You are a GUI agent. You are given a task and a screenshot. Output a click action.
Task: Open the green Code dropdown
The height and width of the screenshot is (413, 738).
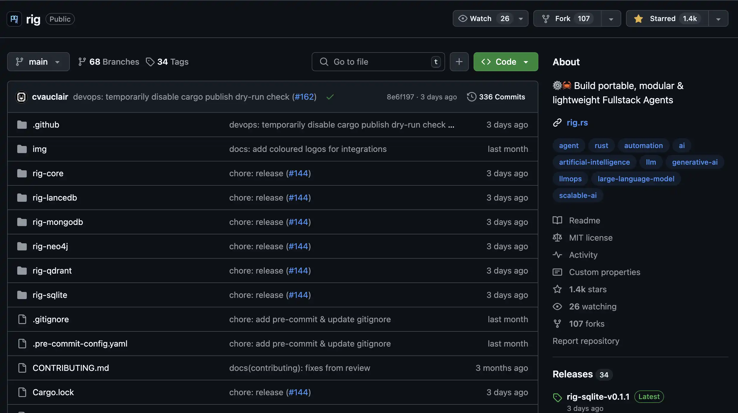point(505,62)
